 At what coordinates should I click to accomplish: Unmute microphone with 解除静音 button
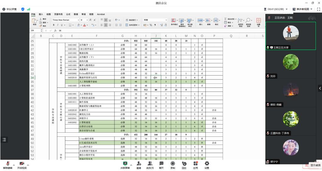pyautogui.click(x=8, y=165)
